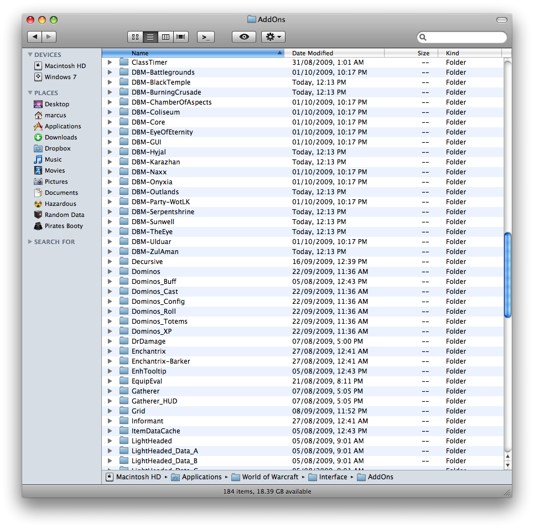The height and width of the screenshot is (528, 534).
Task: Expand the Dominos_Config folder triangle
Action: (x=110, y=302)
